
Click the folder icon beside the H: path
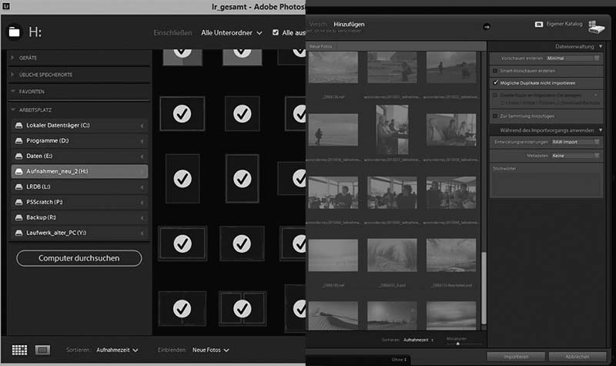14,32
